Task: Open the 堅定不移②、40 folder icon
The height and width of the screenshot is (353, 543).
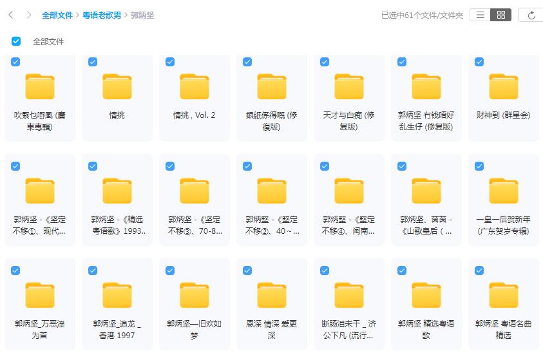Action: click(272, 191)
